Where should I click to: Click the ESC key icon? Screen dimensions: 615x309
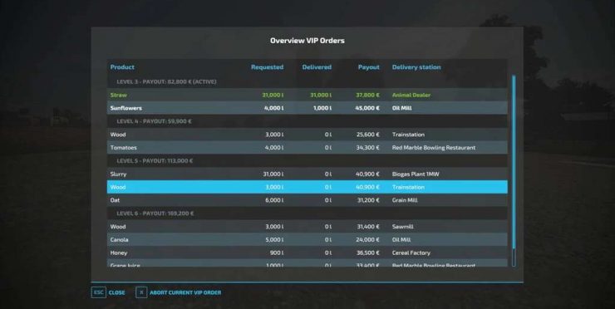98,292
